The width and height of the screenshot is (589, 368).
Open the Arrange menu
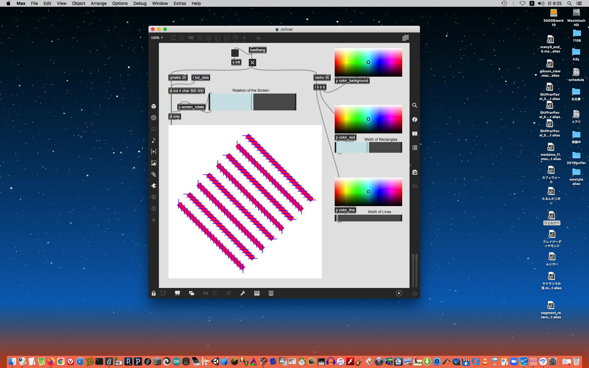(98, 3)
